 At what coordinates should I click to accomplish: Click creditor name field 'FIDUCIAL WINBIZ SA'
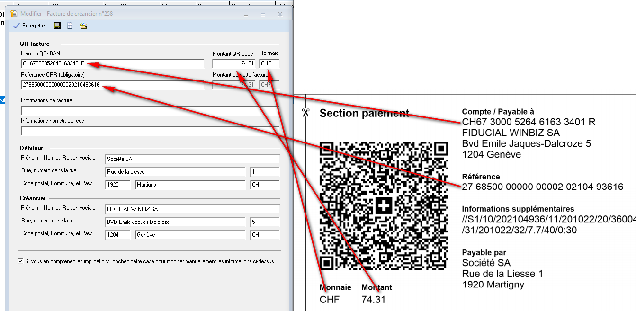[x=192, y=209]
